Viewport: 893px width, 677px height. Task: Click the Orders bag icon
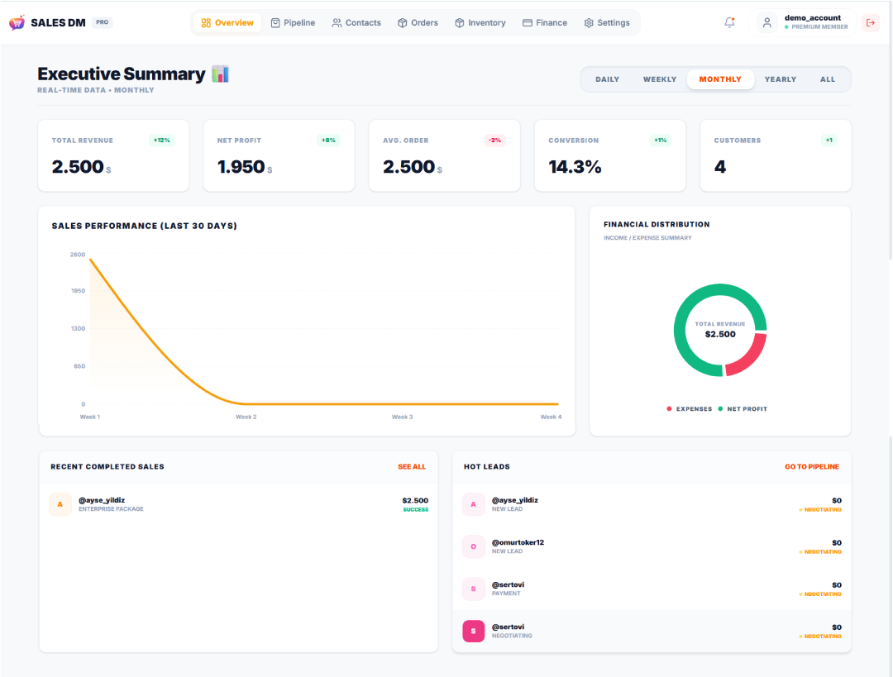point(402,22)
